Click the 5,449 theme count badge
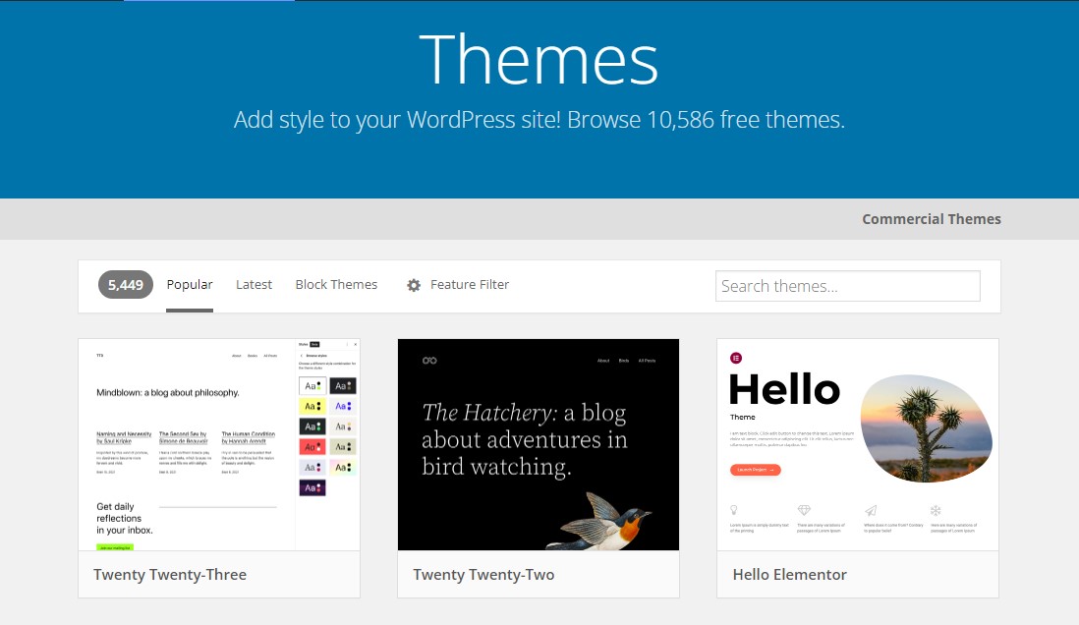The height and width of the screenshot is (625, 1079). 125,284
